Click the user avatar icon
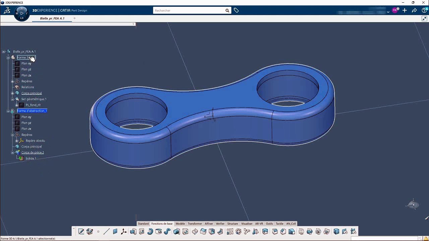The image size is (429, 241). tap(395, 10)
